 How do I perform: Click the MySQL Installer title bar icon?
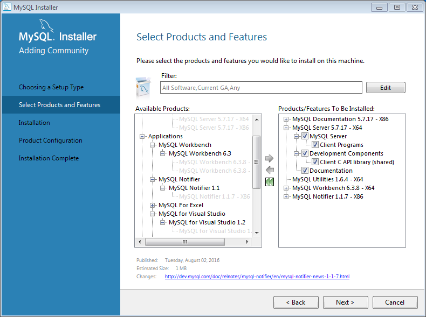pos(7,7)
